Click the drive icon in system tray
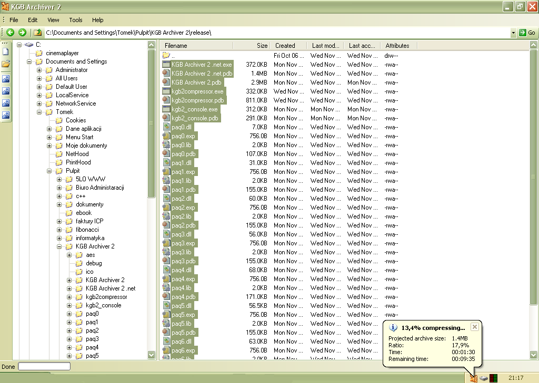539x383 pixels. pos(484,378)
